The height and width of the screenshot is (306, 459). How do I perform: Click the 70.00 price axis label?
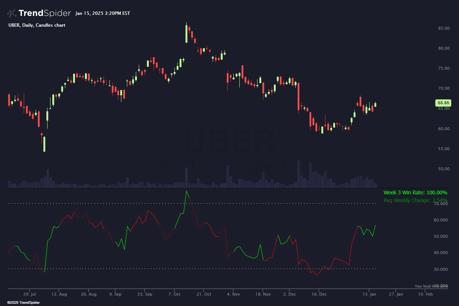coord(443,88)
